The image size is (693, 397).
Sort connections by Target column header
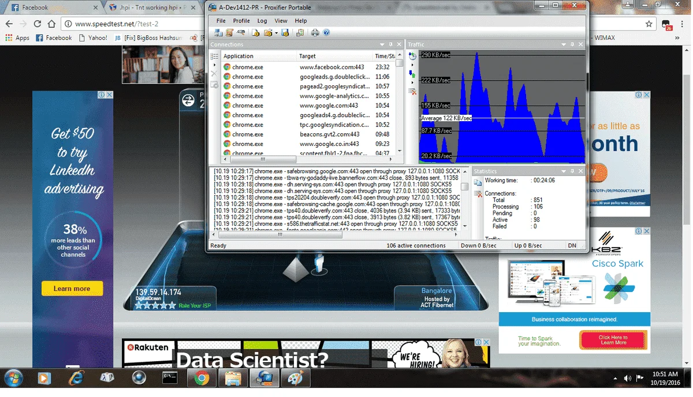pos(334,56)
